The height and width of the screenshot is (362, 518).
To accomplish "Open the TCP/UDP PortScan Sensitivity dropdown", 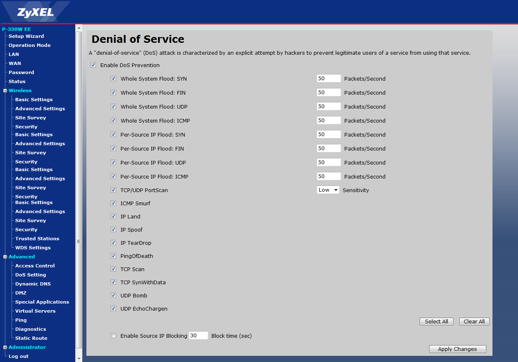I will click(328, 190).
